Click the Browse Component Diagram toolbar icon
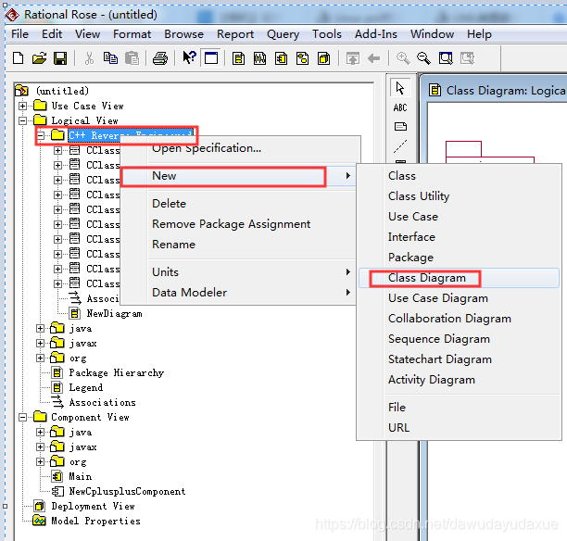The height and width of the screenshot is (541, 567). pyautogui.click(x=281, y=58)
